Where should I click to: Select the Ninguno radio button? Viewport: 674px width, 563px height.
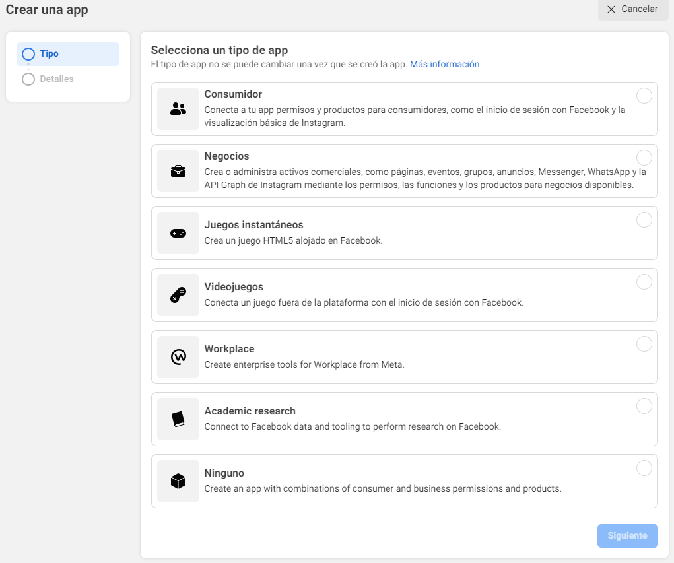(x=644, y=468)
